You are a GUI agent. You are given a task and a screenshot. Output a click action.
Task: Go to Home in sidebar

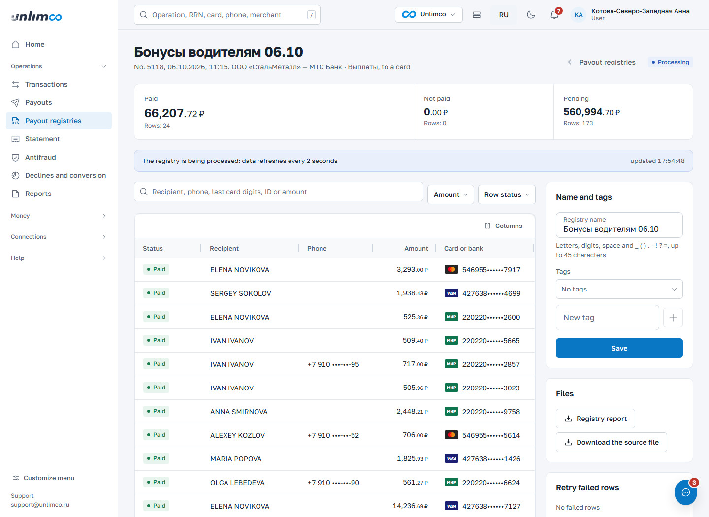pyautogui.click(x=59, y=44)
